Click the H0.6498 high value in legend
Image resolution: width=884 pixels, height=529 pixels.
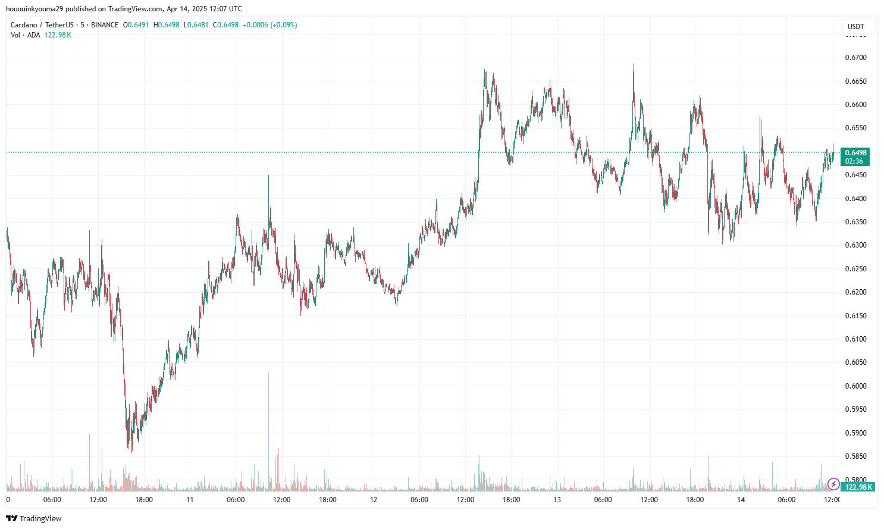point(167,25)
